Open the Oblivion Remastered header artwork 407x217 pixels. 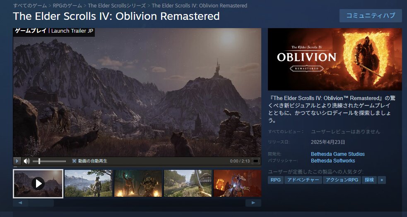click(x=335, y=60)
